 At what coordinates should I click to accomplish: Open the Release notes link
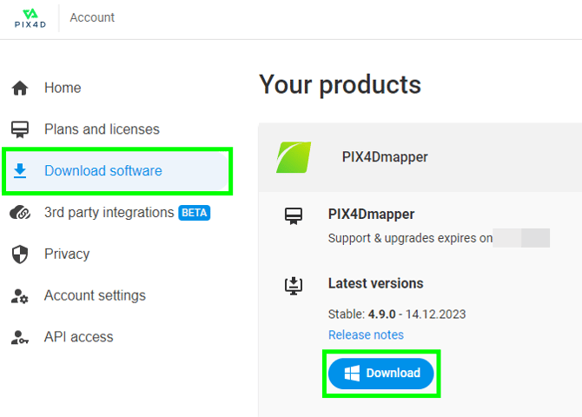366,334
